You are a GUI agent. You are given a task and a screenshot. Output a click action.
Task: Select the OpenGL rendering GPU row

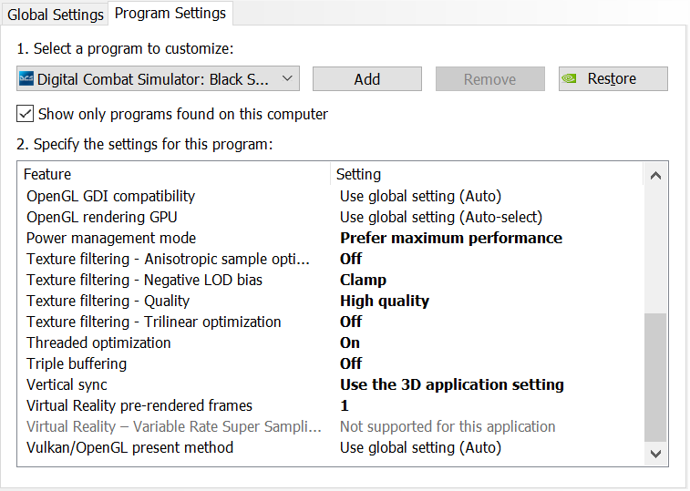(x=330, y=217)
